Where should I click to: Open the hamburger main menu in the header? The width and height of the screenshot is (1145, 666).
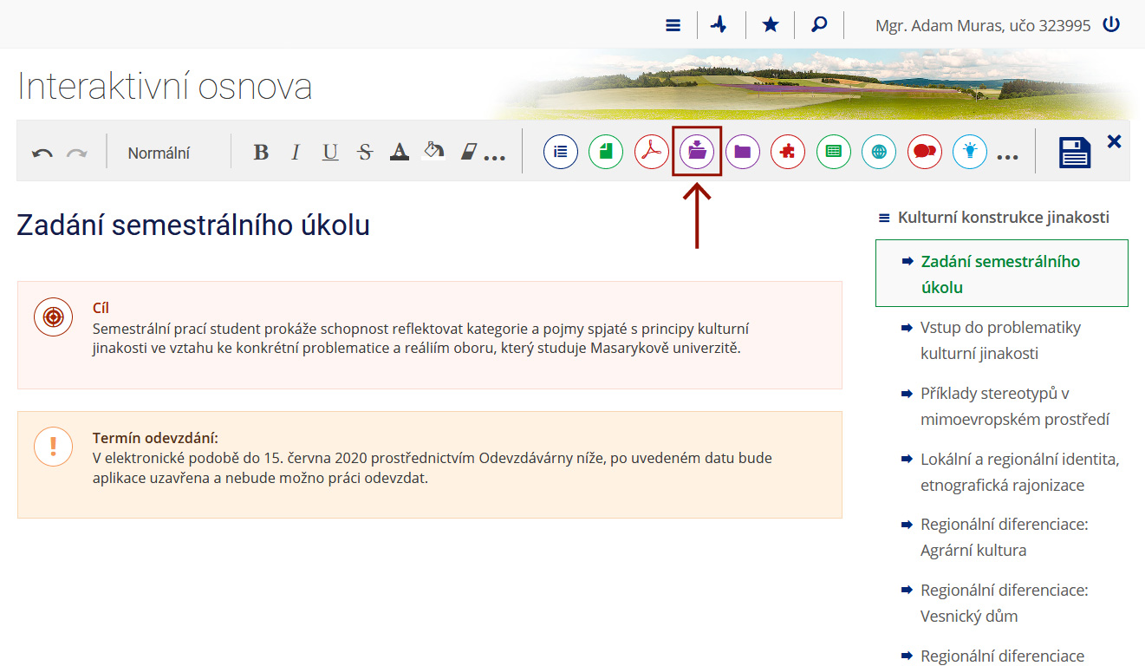673,25
